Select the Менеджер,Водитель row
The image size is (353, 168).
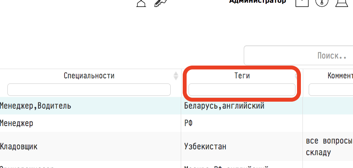[176, 106]
